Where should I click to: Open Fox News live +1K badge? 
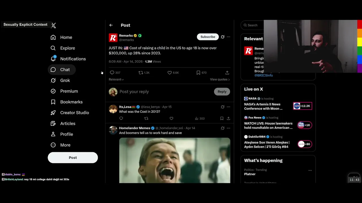point(305,125)
